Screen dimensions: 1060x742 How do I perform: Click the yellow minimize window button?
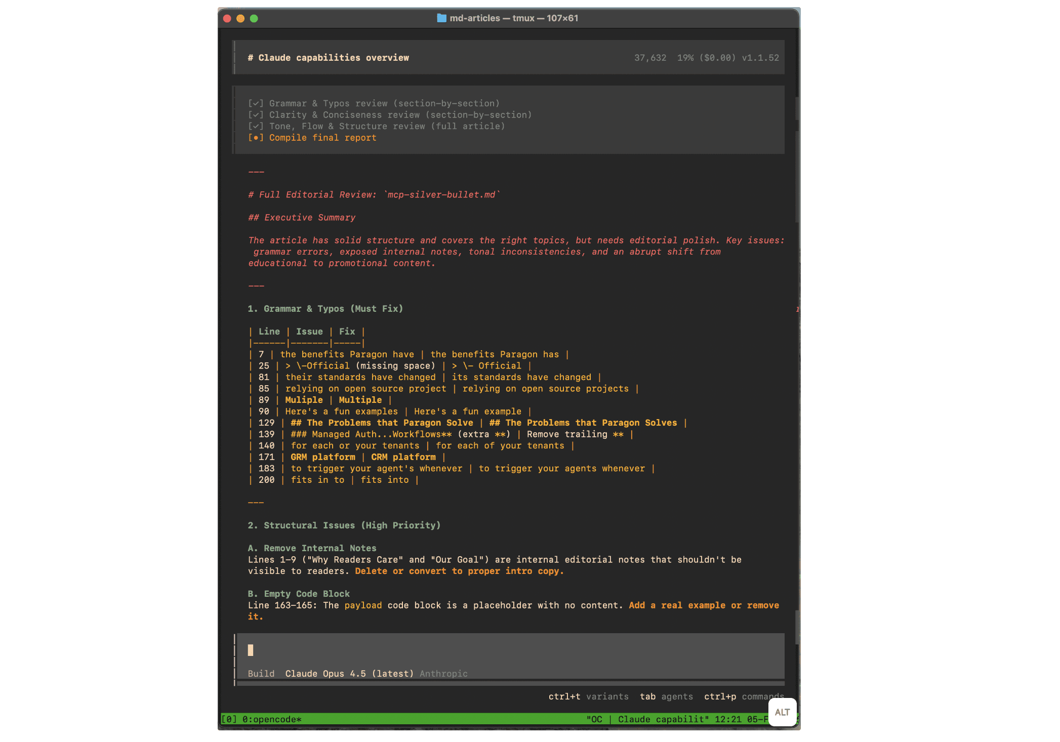(x=240, y=18)
